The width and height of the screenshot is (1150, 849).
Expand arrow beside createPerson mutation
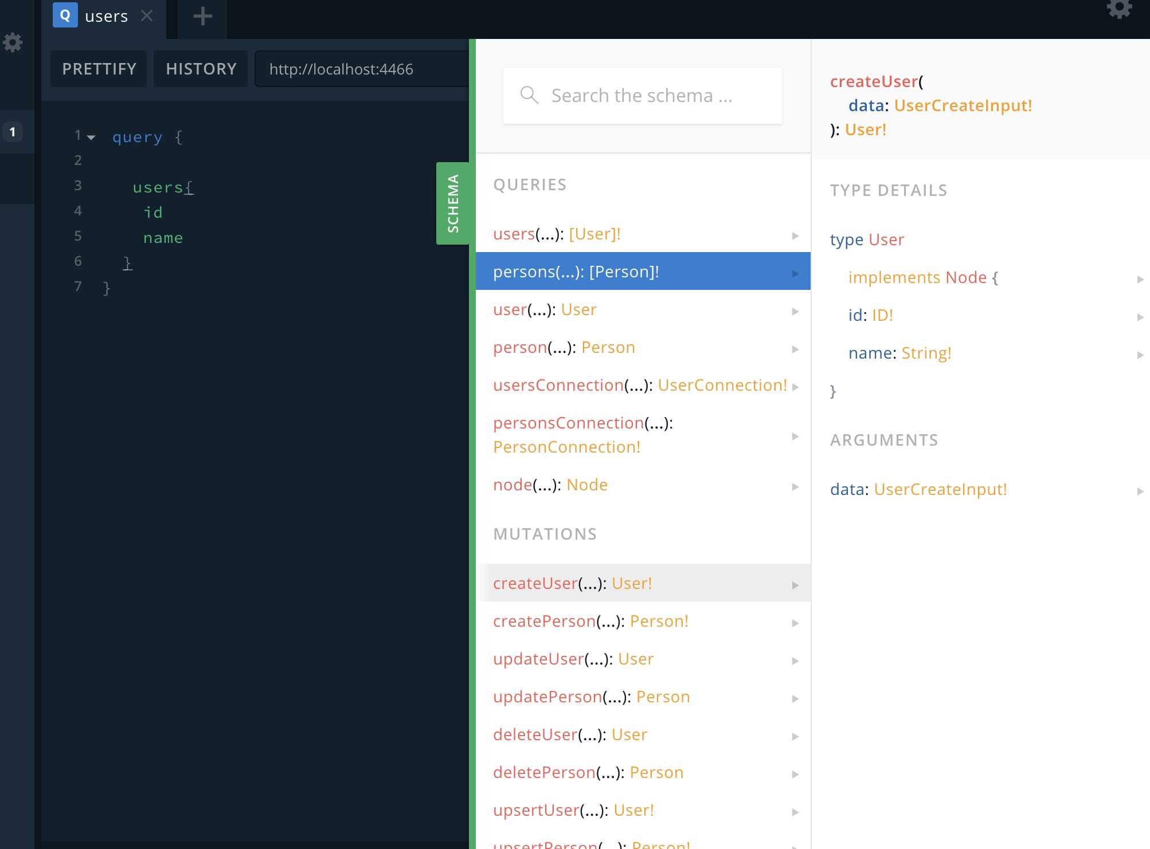[795, 623]
